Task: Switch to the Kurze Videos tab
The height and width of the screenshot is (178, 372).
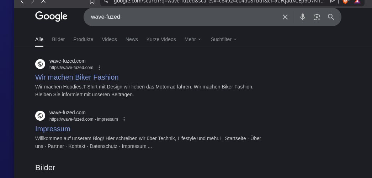Action: pos(161,39)
